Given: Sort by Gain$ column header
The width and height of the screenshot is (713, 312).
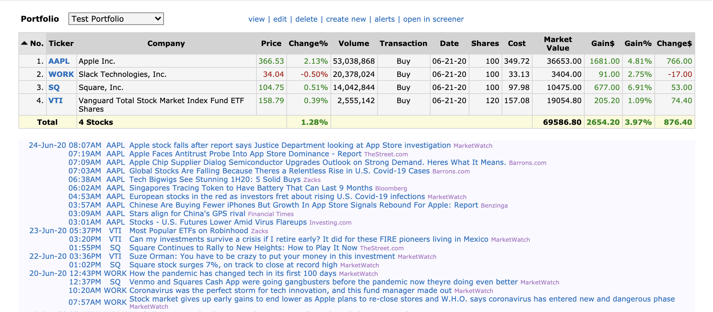Looking at the screenshot, I should pyautogui.click(x=603, y=43).
